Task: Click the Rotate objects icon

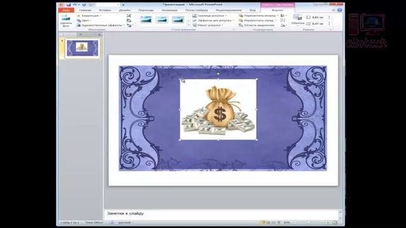Action: pyautogui.click(x=284, y=25)
